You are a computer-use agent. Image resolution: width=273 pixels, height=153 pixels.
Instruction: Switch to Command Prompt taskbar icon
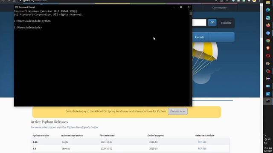(x=268, y=101)
